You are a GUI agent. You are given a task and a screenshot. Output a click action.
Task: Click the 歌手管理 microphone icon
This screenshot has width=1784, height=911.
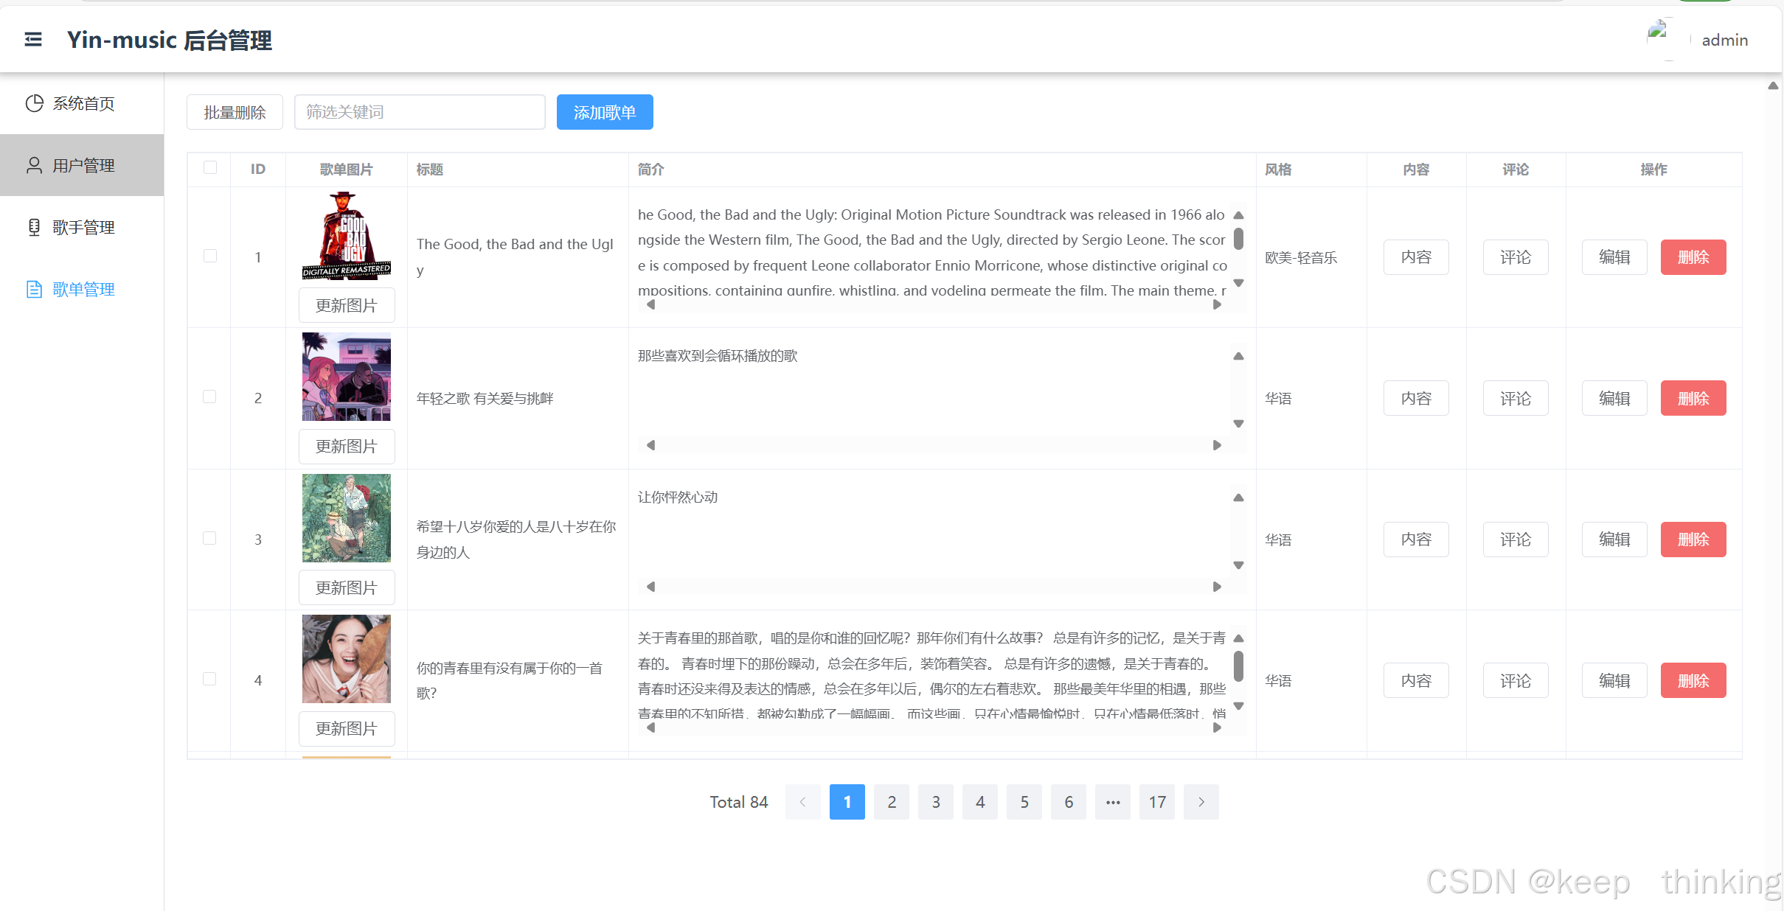[34, 227]
